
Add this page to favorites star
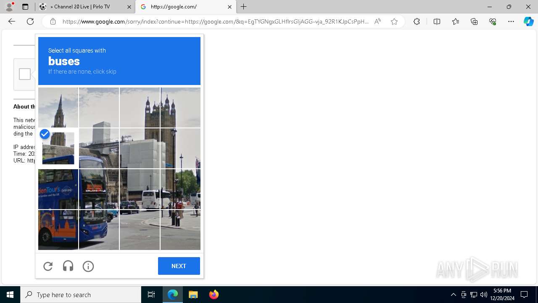click(x=394, y=21)
